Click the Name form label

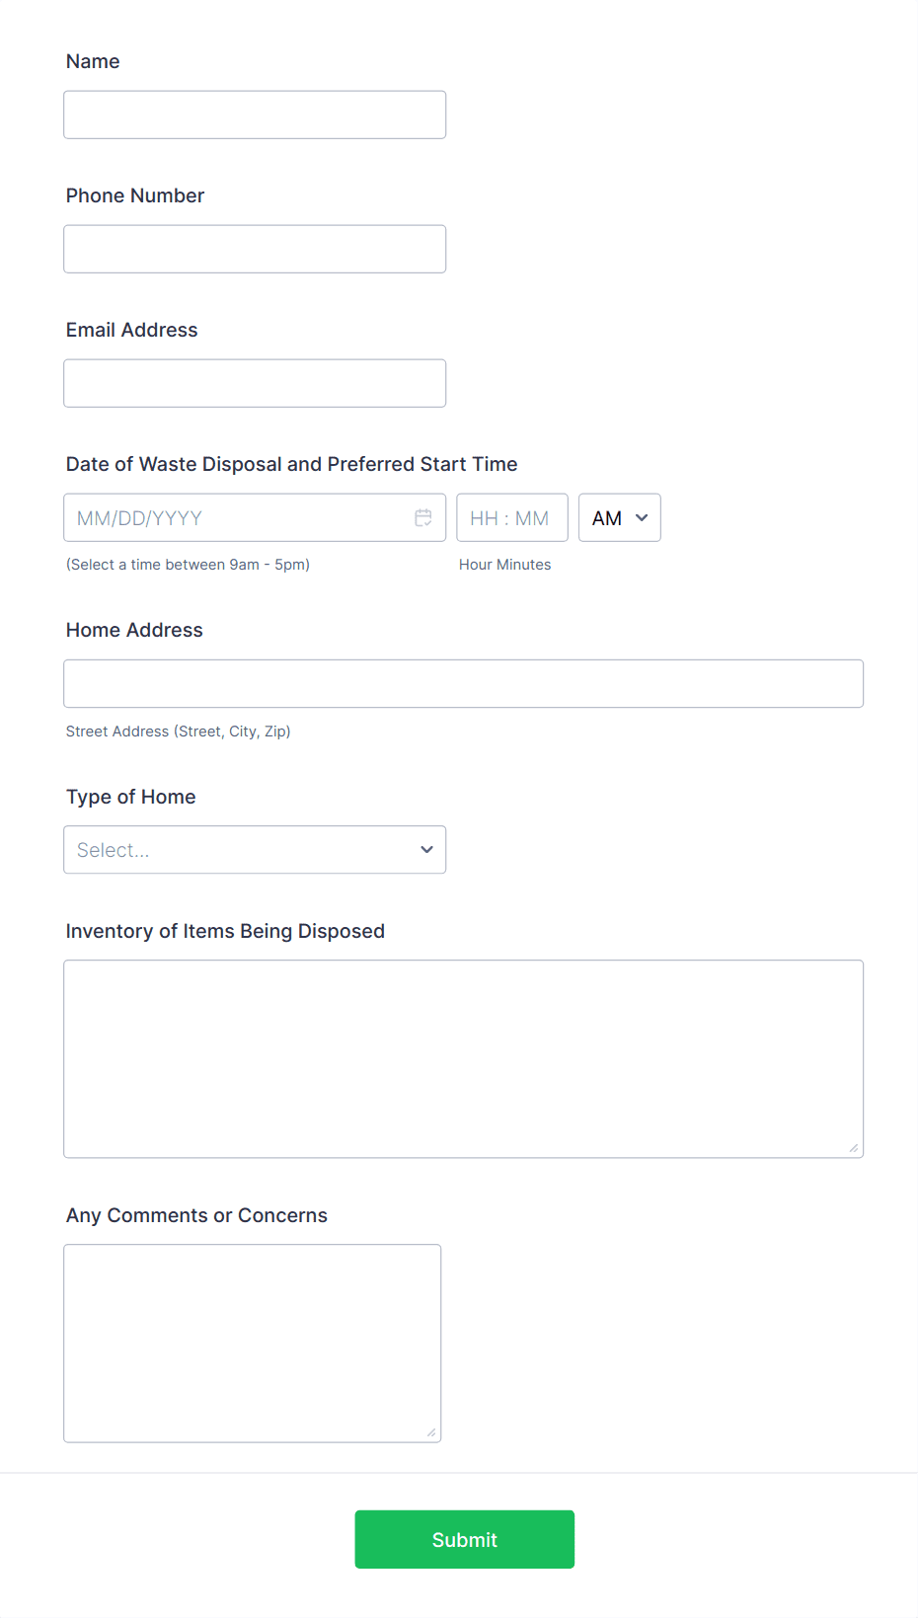click(x=92, y=61)
